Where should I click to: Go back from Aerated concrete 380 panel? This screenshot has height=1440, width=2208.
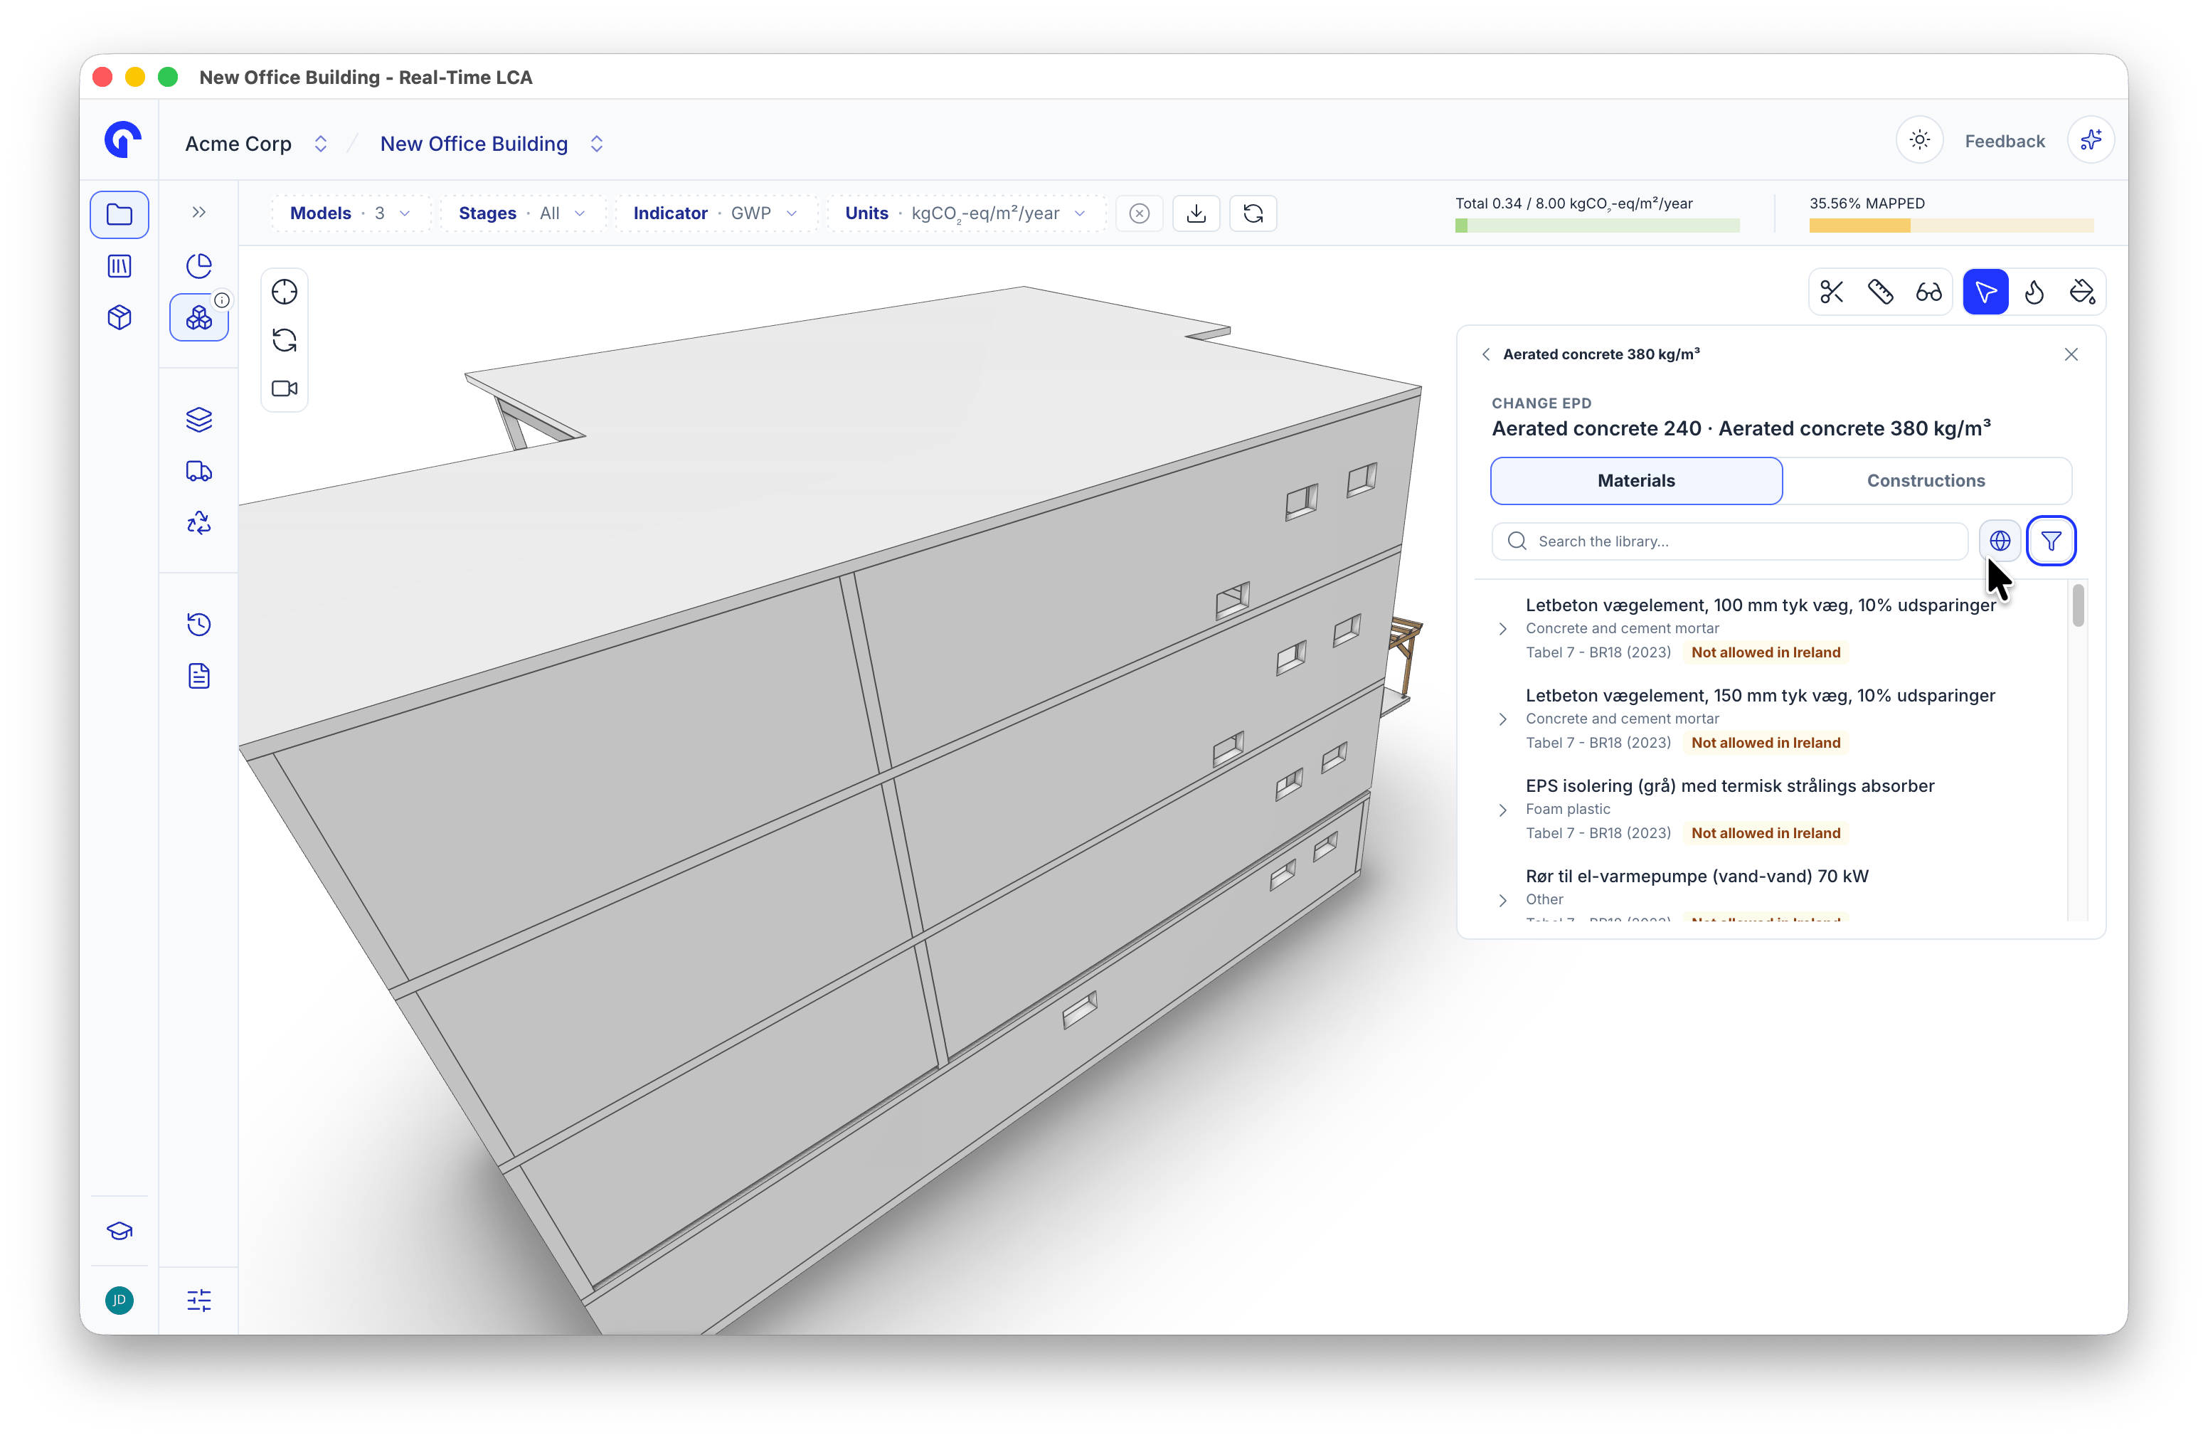pos(1486,354)
